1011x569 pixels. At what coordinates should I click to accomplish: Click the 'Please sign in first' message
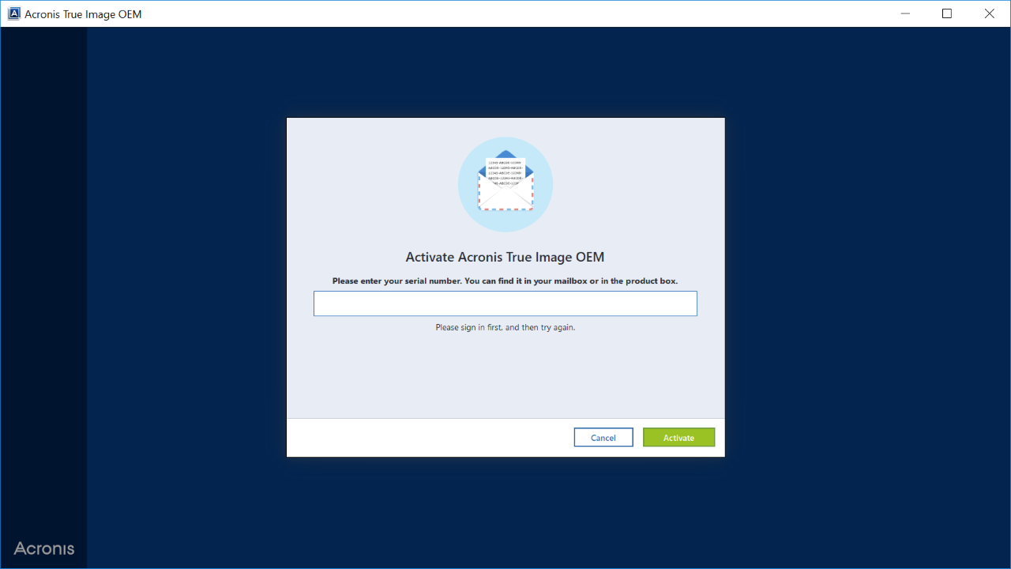tap(505, 327)
